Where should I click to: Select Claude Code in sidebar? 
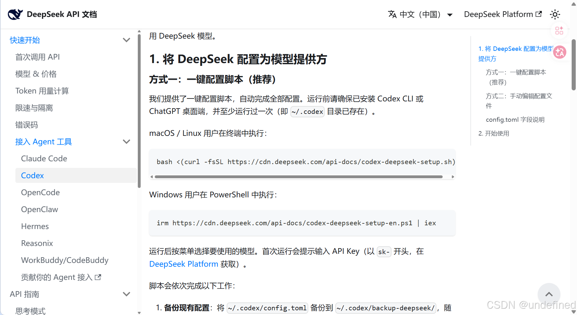tap(44, 159)
